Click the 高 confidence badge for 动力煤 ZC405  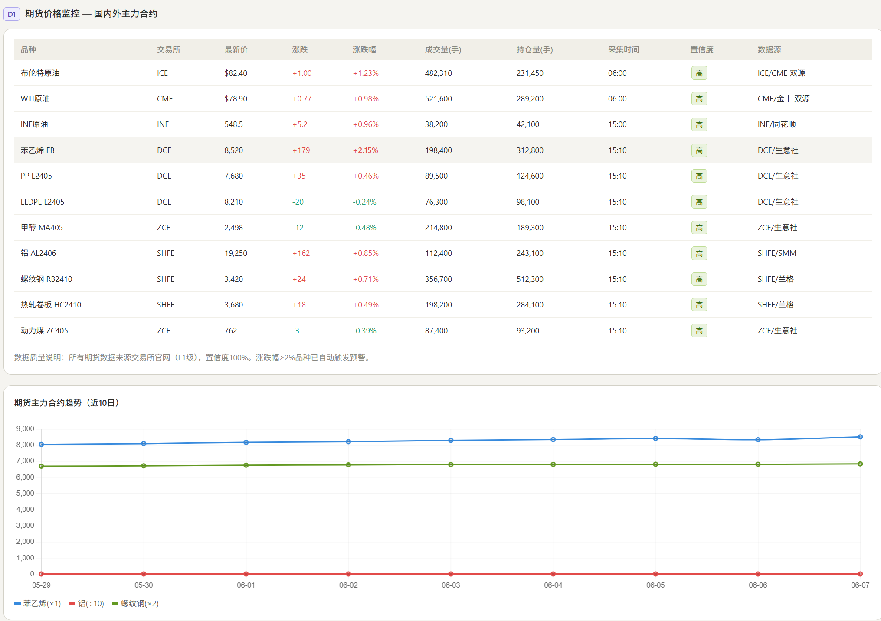pos(699,331)
